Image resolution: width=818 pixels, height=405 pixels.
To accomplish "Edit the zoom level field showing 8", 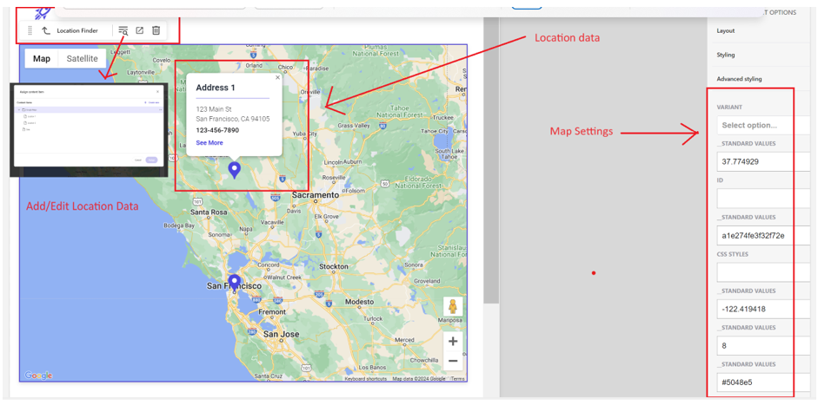I will tap(764, 346).
